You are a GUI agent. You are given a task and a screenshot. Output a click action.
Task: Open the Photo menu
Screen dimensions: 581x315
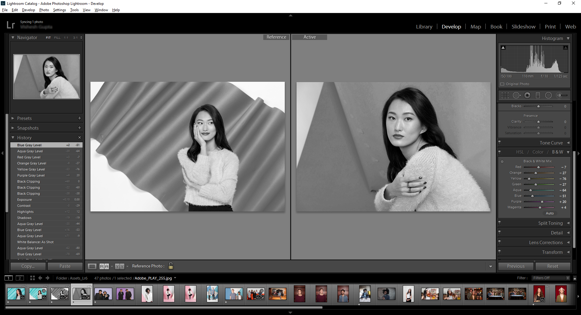(x=44, y=10)
